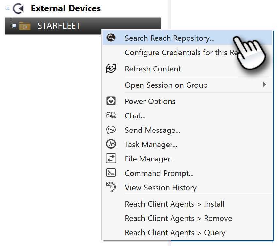Click the Power Options power icon
Screen dimensions: 278x246
pyautogui.click(x=111, y=101)
